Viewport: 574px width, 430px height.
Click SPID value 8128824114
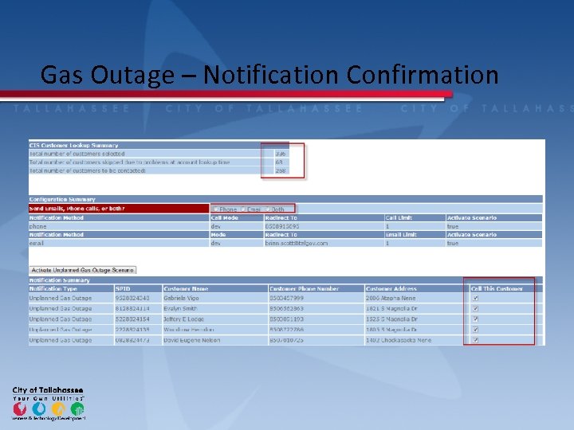click(x=132, y=309)
